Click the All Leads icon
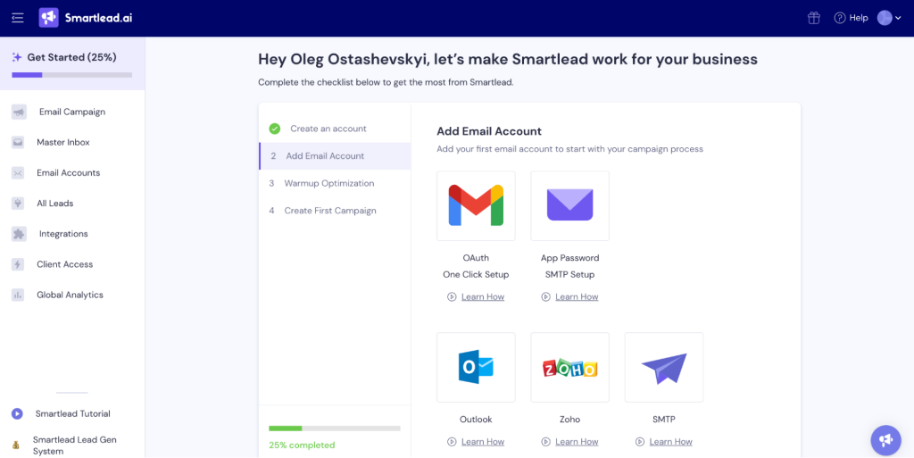914x458 pixels. tap(18, 204)
